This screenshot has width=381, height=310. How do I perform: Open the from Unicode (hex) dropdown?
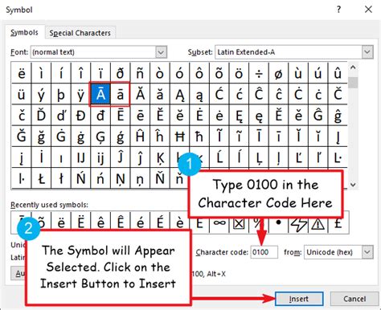[367, 252]
